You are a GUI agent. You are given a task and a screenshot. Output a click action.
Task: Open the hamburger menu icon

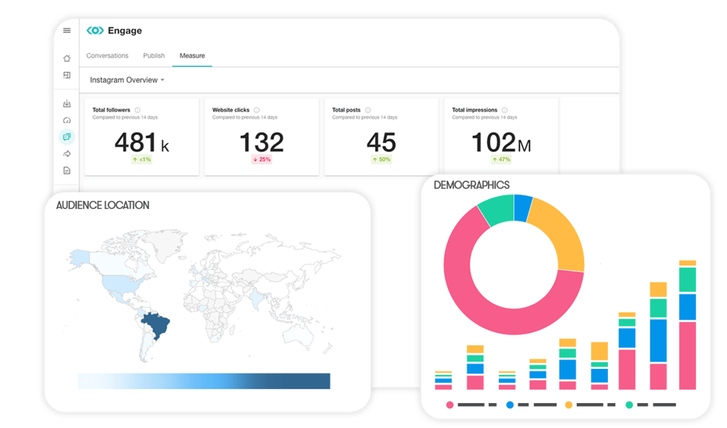67,31
